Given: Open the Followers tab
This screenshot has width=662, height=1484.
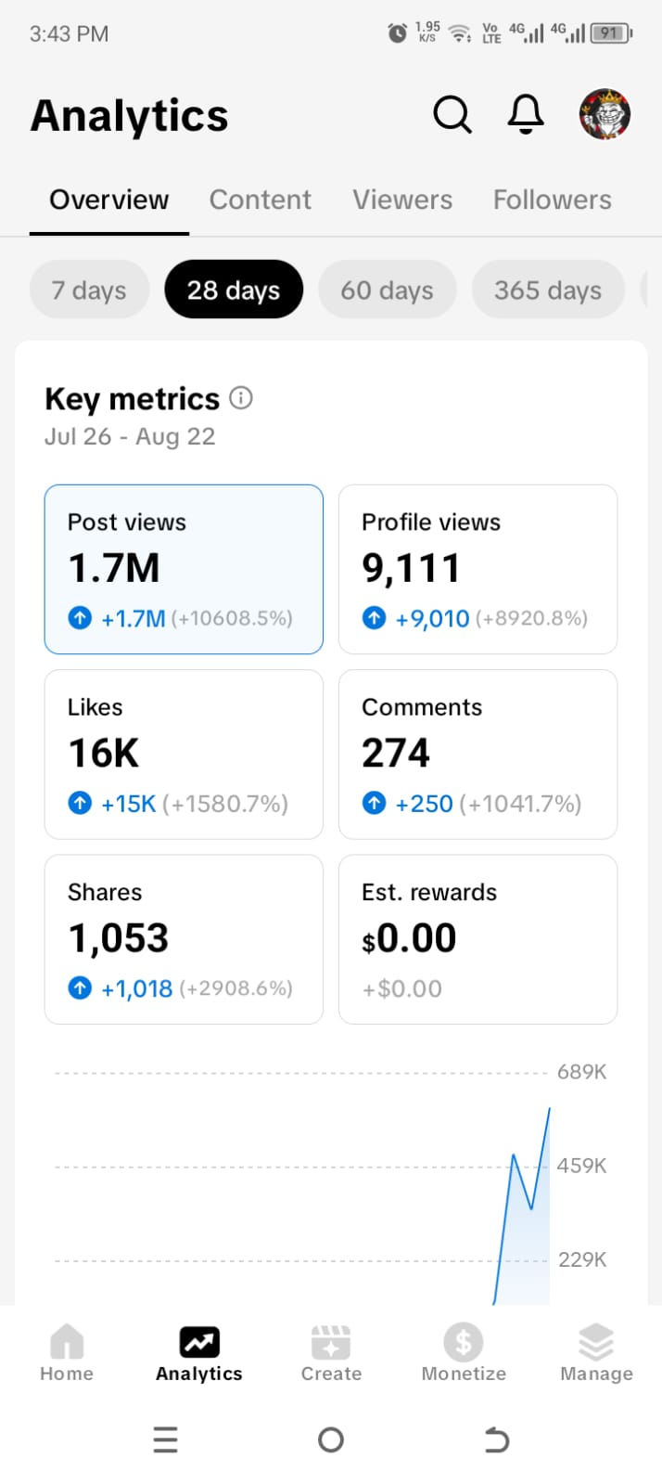Looking at the screenshot, I should [x=552, y=199].
